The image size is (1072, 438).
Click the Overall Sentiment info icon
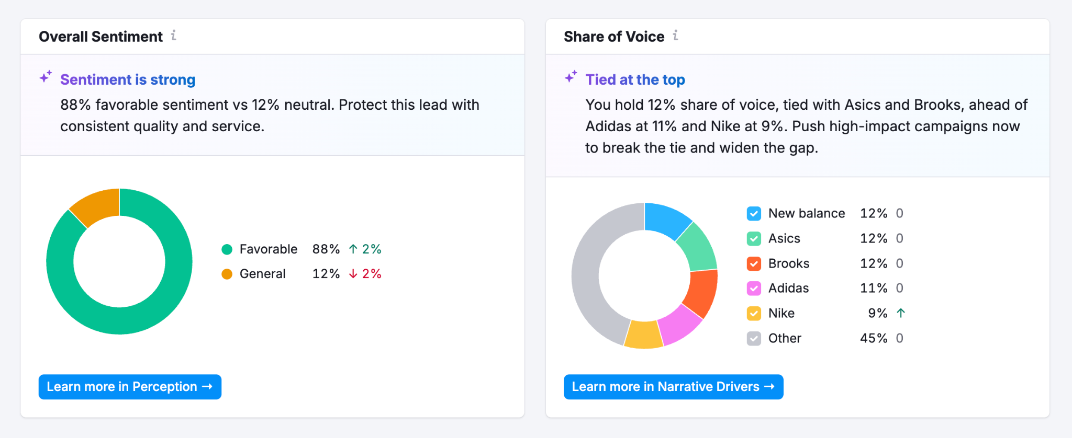click(x=173, y=36)
